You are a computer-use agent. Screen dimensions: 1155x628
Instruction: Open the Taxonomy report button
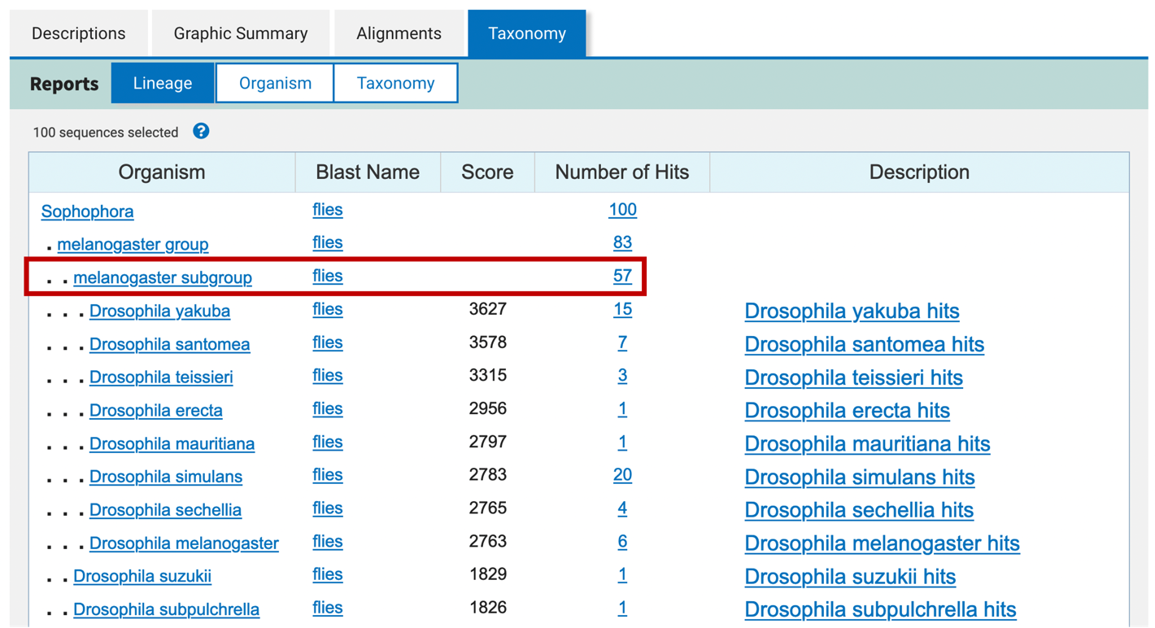click(395, 83)
